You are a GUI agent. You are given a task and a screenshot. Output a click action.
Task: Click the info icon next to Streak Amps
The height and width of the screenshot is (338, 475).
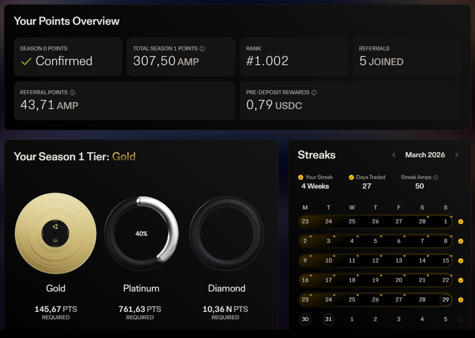[x=436, y=177]
